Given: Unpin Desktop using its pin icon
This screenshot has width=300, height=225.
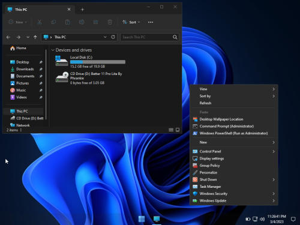Looking at the screenshot, I should point(41,62).
